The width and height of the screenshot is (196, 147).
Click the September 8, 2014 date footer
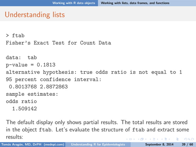(x=159, y=145)
